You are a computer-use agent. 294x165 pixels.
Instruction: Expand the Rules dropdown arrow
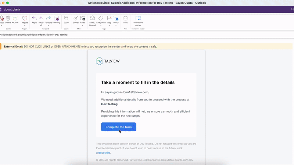(83, 25)
